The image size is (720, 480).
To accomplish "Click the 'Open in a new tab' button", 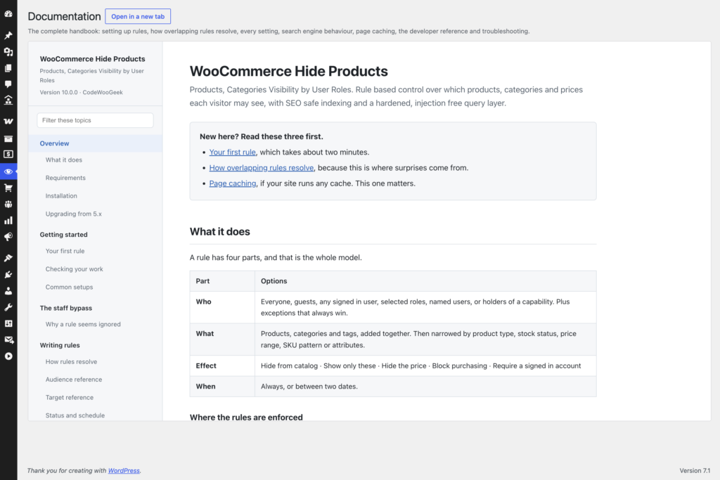I will tap(138, 17).
